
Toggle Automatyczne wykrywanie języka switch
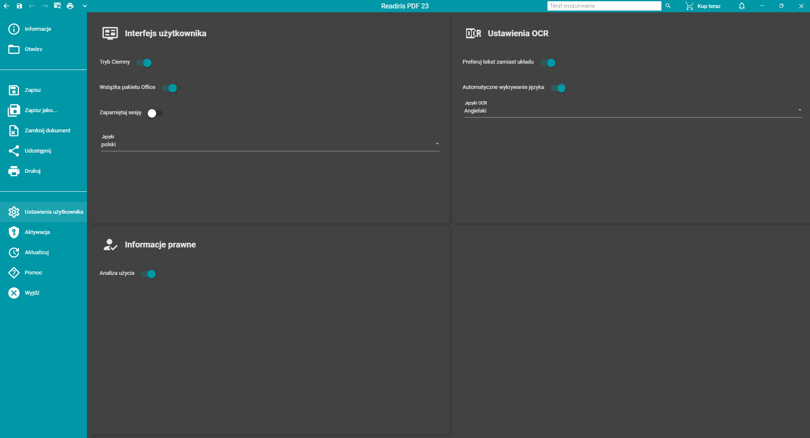(558, 88)
